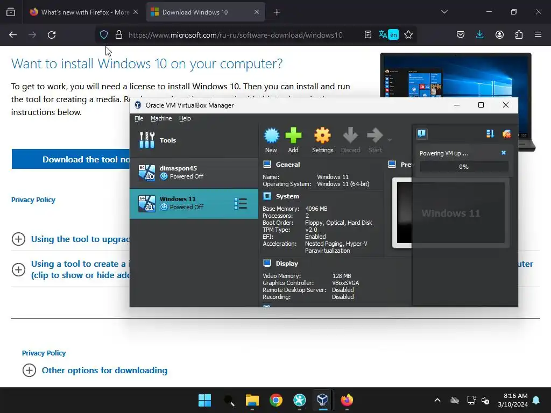The width and height of the screenshot is (551, 413).
Task: Cancel the Powering VM up progress
Action: (x=504, y=153)
